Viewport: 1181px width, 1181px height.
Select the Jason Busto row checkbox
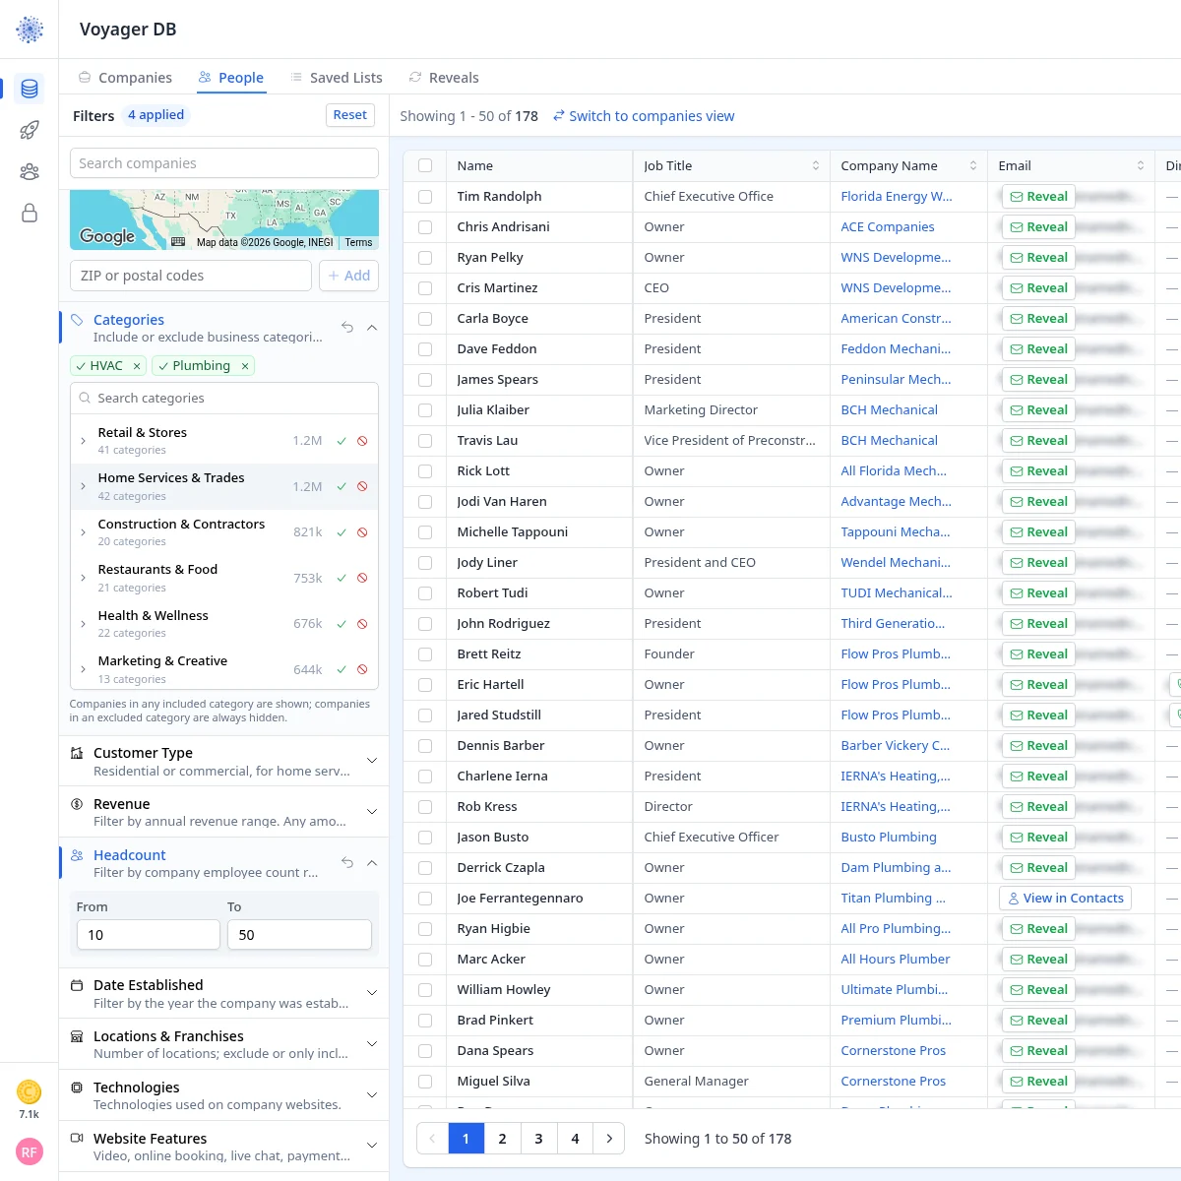(x=425, y=838)
